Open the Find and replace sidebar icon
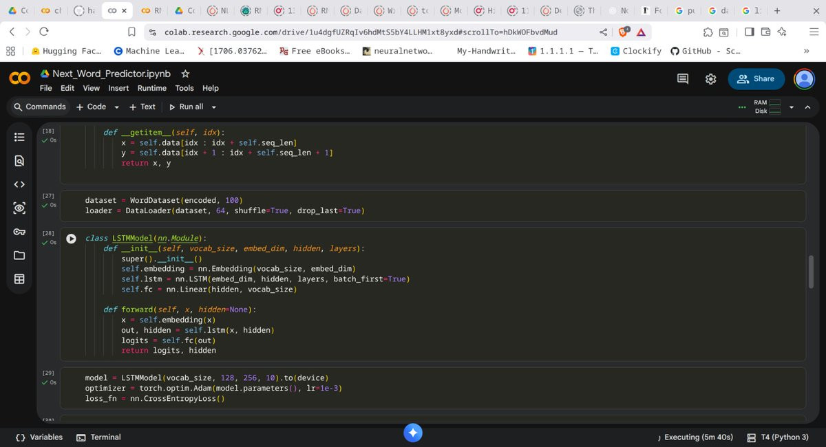 [19, 161]
